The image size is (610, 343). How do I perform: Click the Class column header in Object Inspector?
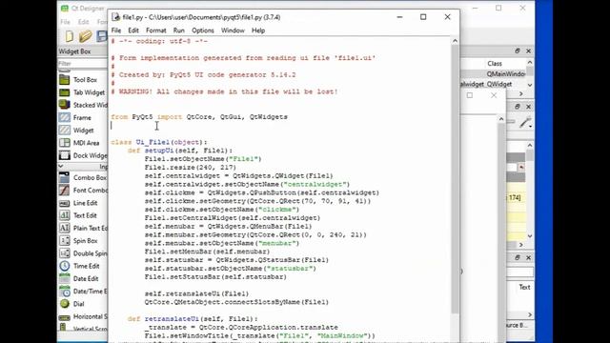coord(495,64)
